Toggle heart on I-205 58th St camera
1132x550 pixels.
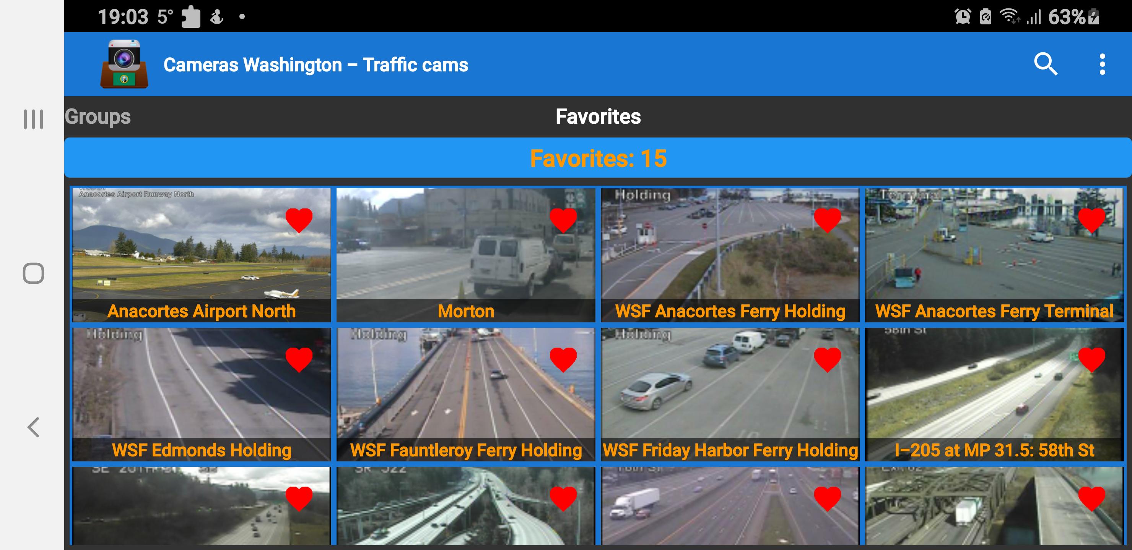tap(1091, 359)
